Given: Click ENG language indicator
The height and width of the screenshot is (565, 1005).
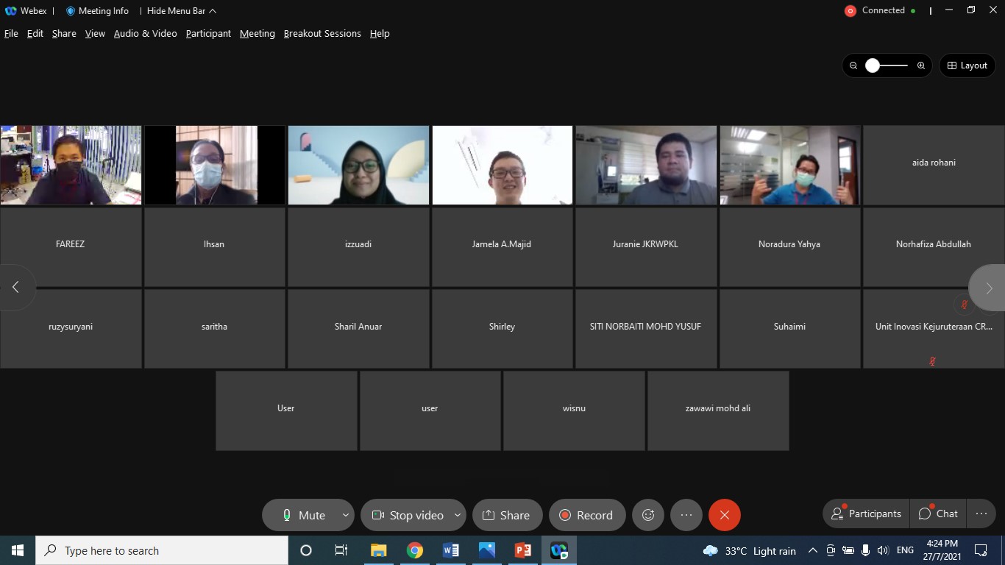Looking at the screenshot, I should (x=905, y=550).
